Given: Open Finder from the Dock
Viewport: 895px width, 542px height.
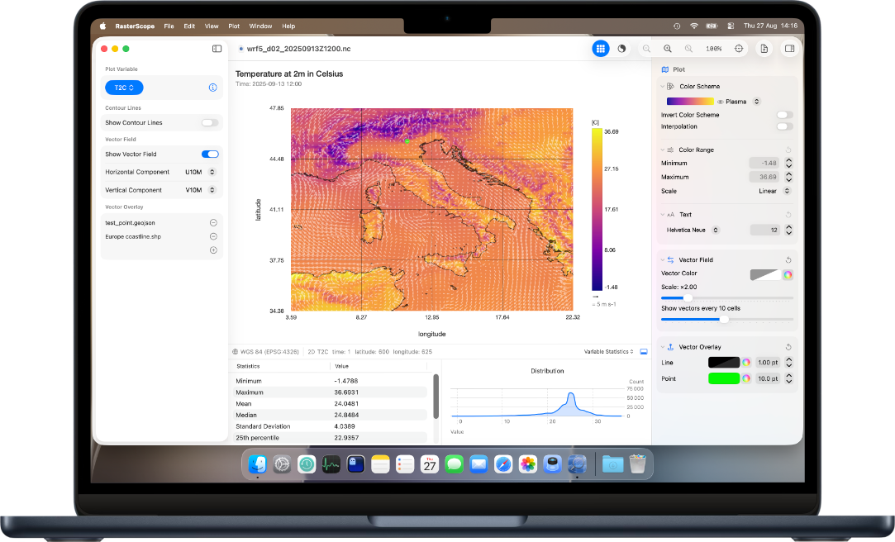Looking at the screenshot, I should pyautogui.click(x=258, y=464).
